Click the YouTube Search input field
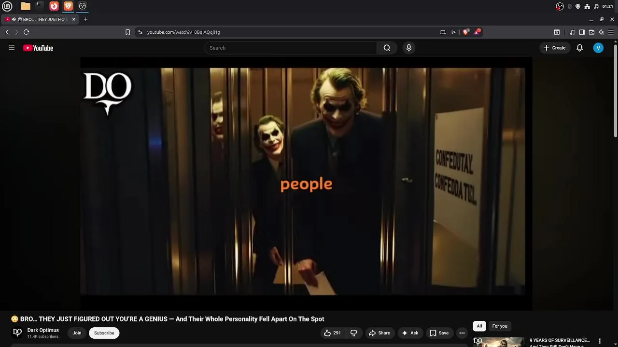 tap(290, 48)
